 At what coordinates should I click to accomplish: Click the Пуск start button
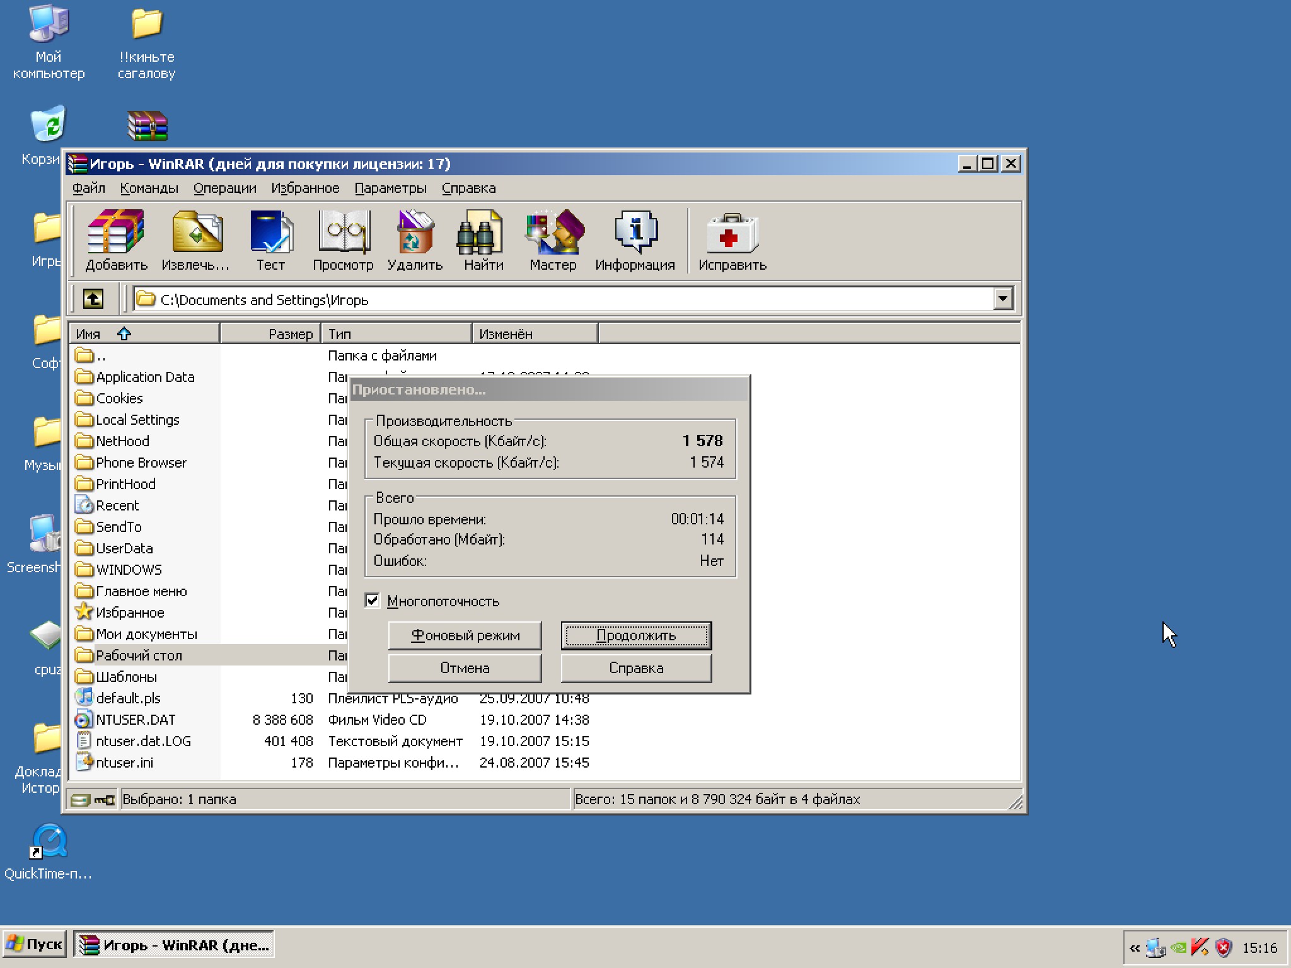(x=34, y=945)
